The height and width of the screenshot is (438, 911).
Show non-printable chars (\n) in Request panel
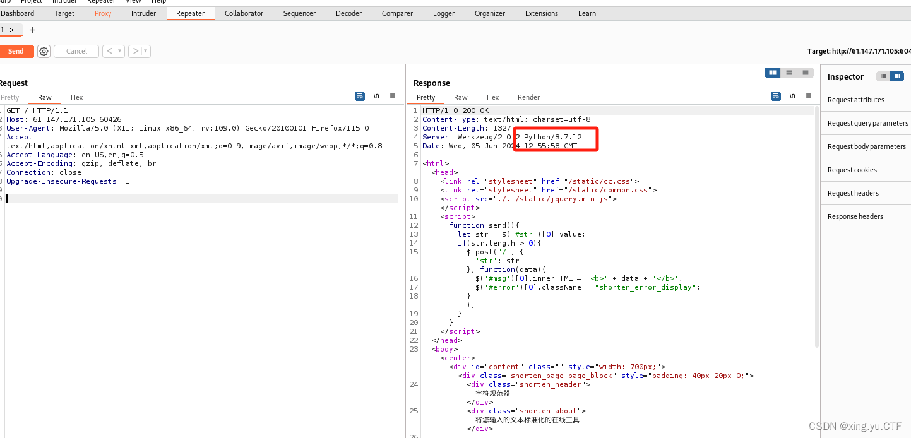coord(376,96)
